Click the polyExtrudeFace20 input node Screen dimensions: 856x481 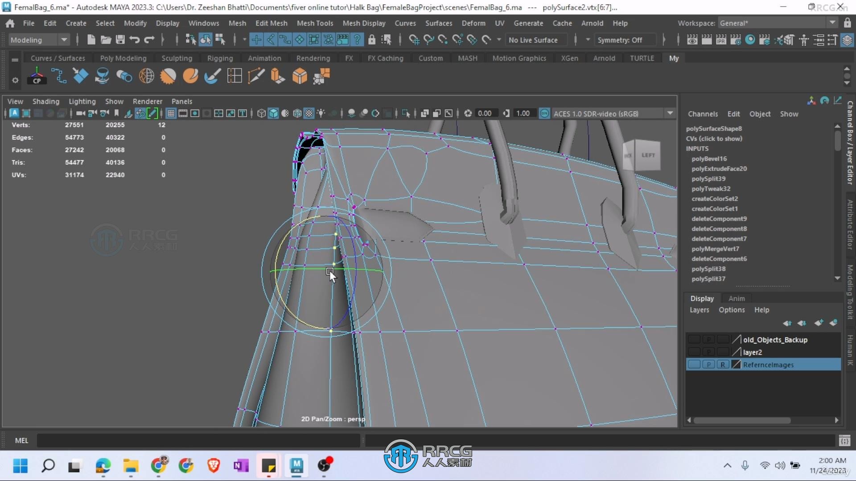719,169
